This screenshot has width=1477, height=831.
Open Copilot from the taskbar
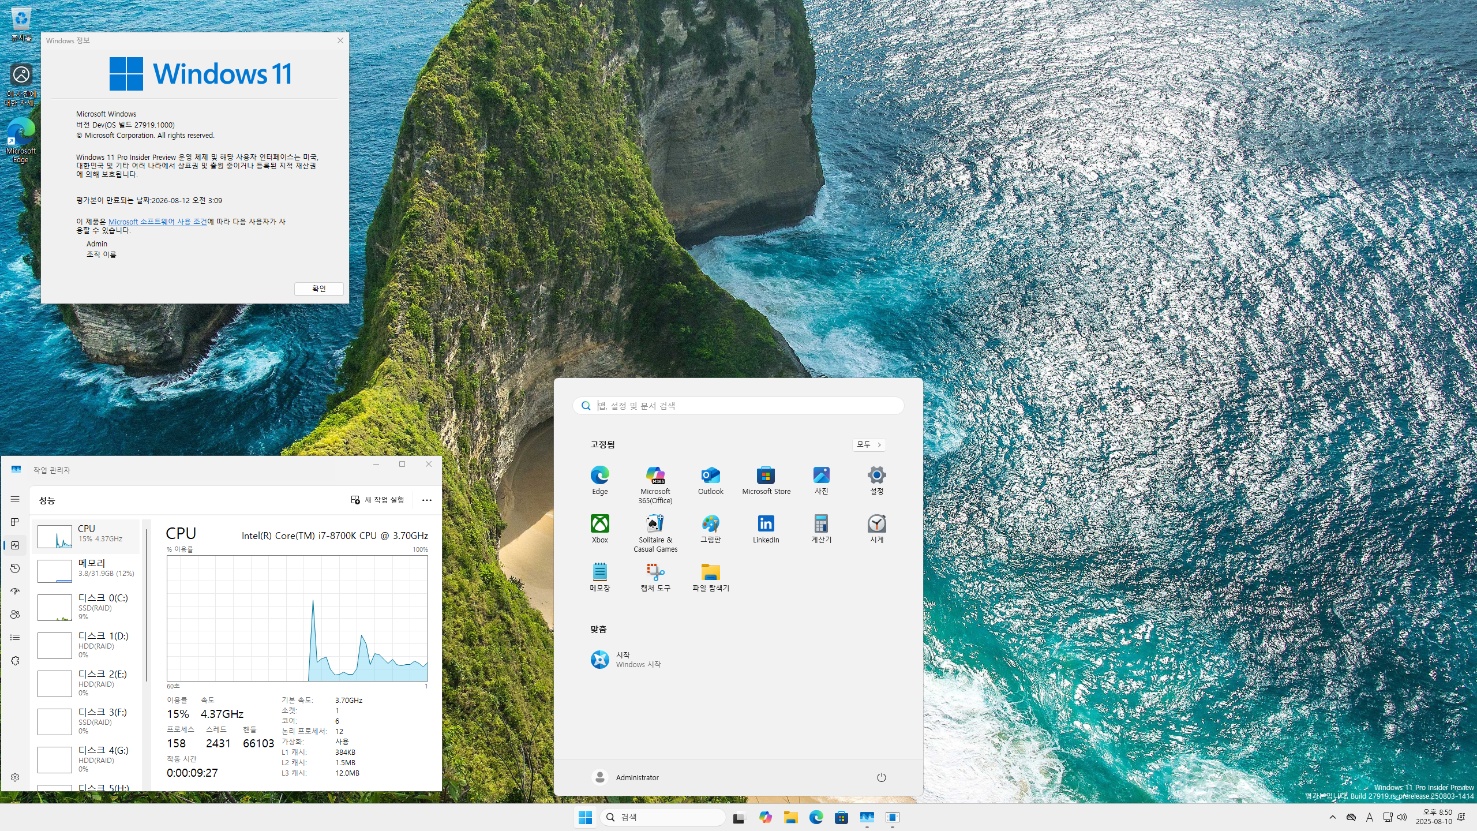765,817
